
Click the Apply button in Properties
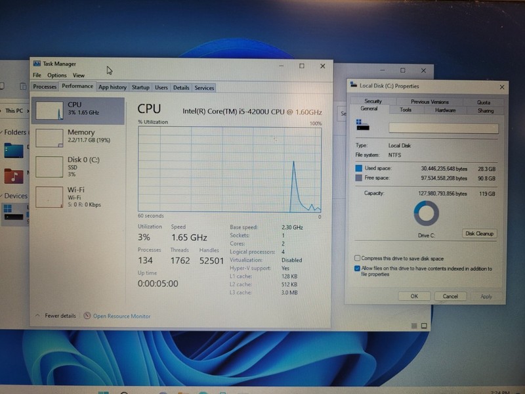(x=486, y=297)
